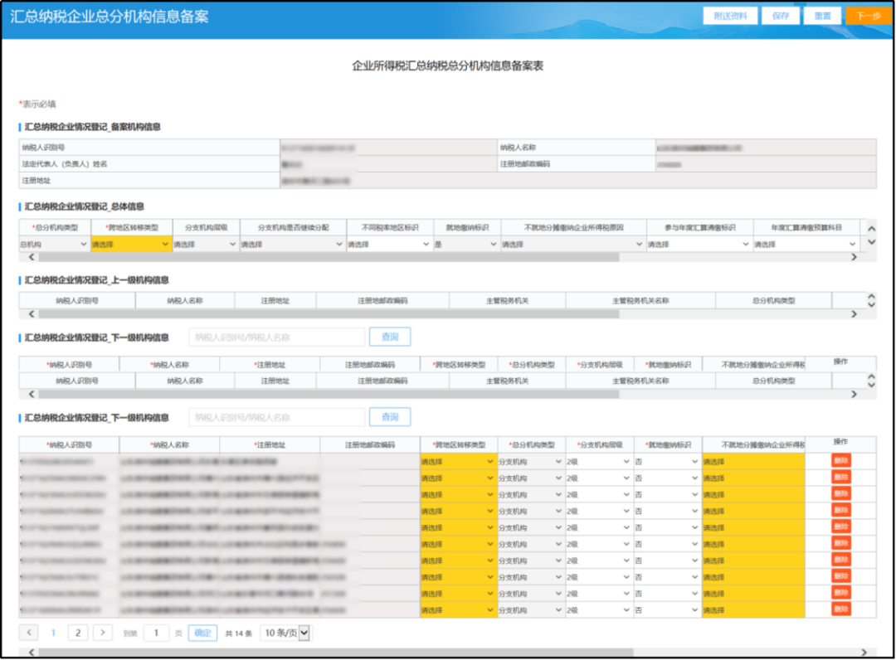
Task: Open the 10 条/页 page size dropdown
Action: tap(286, 633)
